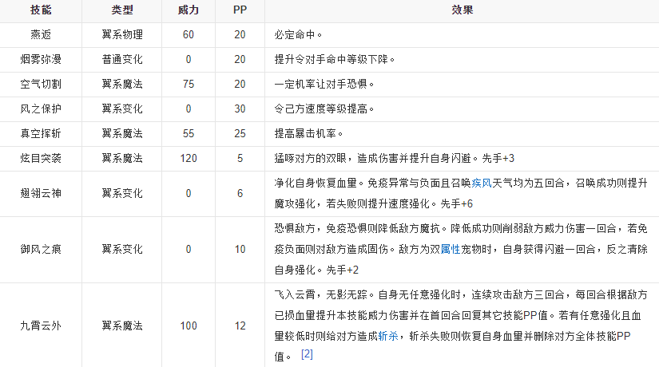Select the 翼系物理 type cell

pyautogui.click(x=122, y=35)
